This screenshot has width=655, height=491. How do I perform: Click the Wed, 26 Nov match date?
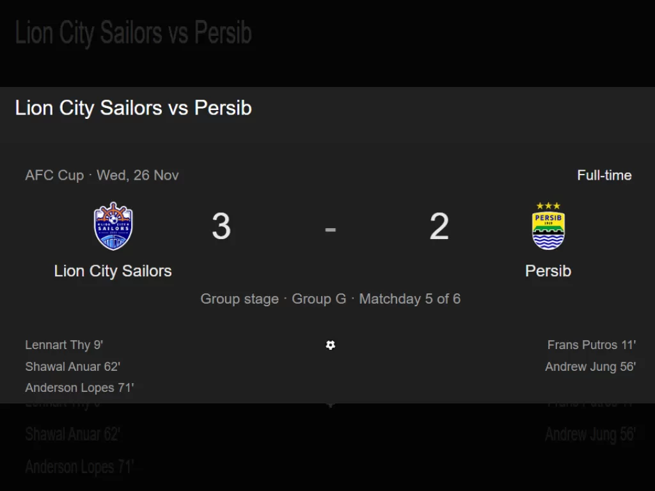[138, 175]
